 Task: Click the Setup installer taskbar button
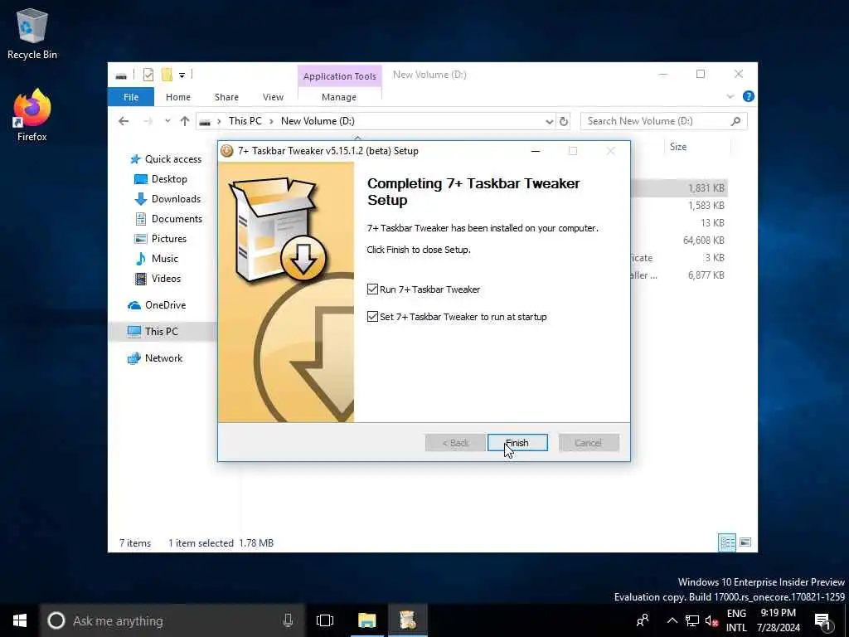407,620
